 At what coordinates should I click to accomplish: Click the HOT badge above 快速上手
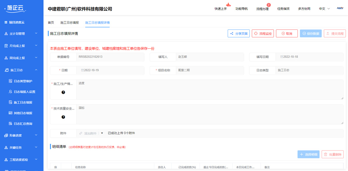tap(229, 4)
